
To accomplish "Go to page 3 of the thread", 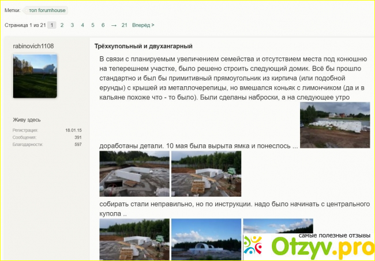I will point(72,25).
